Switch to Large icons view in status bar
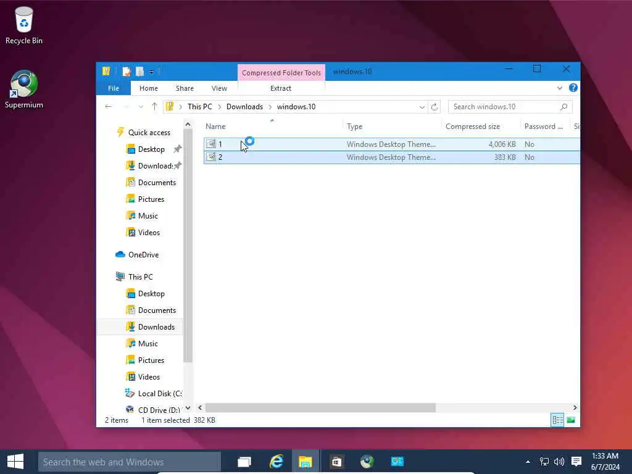 click(x=571, y=420)
